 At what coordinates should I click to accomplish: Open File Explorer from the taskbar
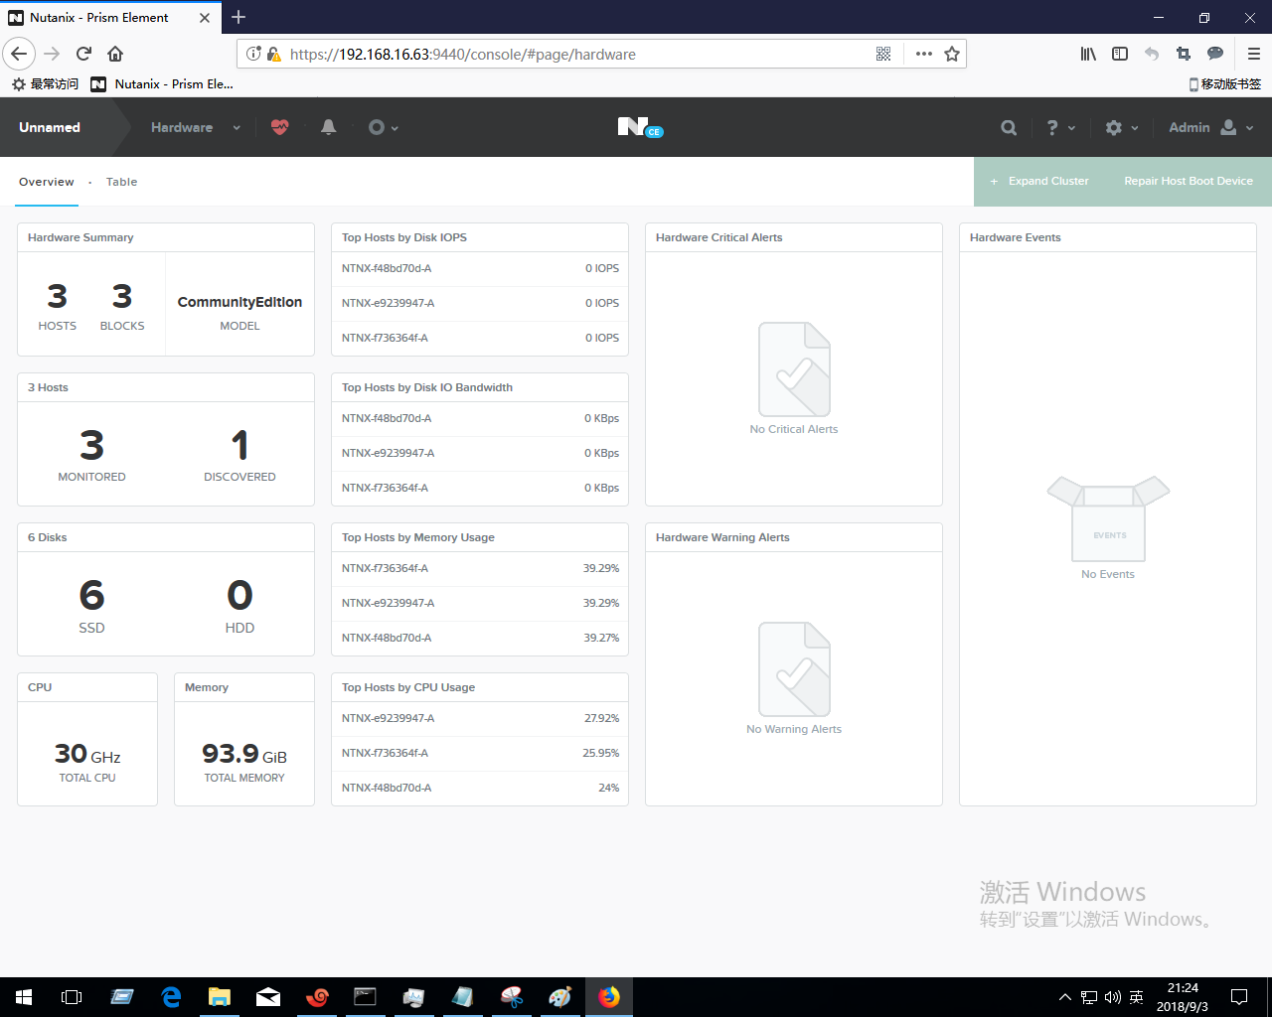pyautogui.click(x=220, y=997)
